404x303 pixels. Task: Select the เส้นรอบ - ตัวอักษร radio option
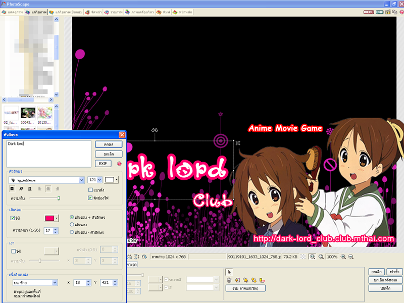click(x=72, y=232)
